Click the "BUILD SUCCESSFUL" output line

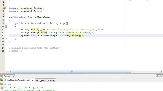pyautogui.click(x=30, y=90)
